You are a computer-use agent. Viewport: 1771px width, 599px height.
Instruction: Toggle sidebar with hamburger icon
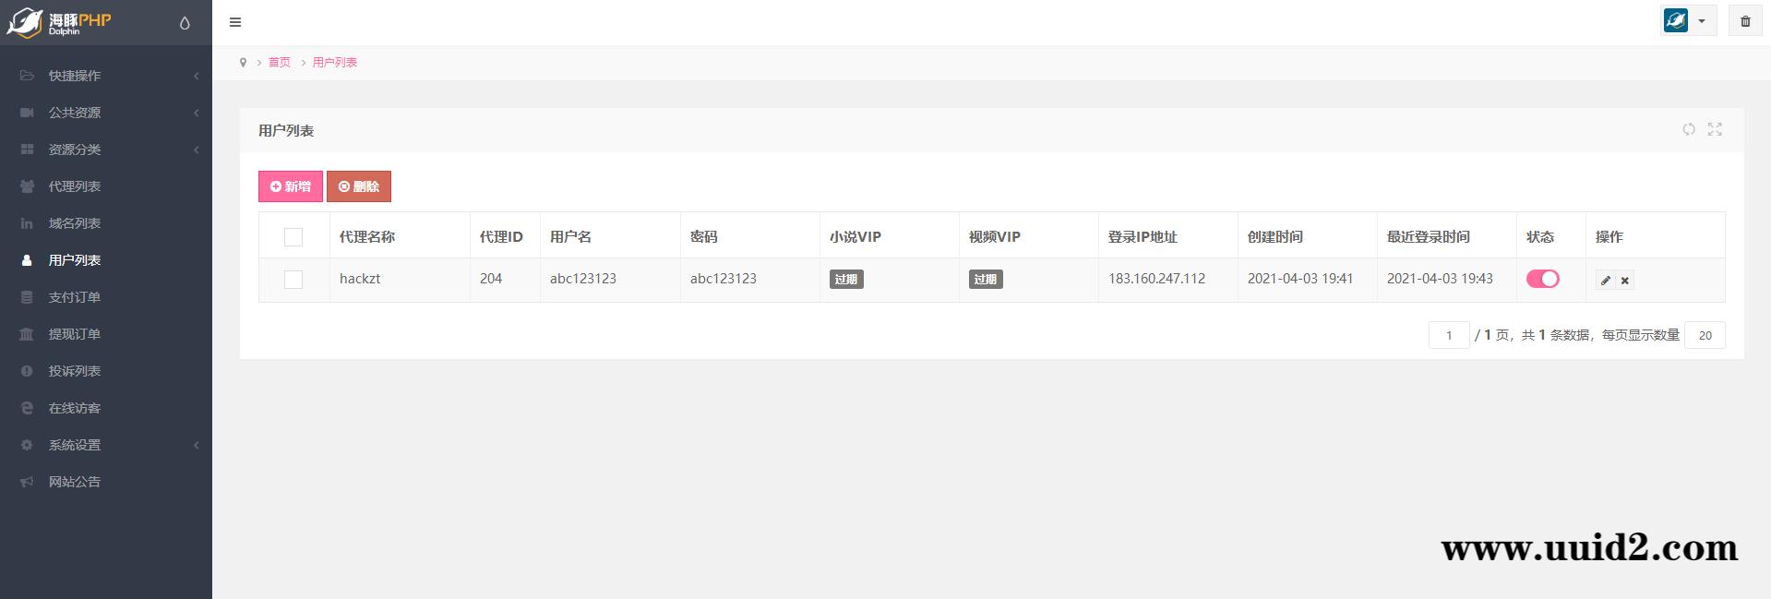tap(235, 22)
